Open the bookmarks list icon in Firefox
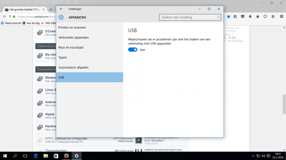This screenshot has height=160, width=286. [236, 17]
